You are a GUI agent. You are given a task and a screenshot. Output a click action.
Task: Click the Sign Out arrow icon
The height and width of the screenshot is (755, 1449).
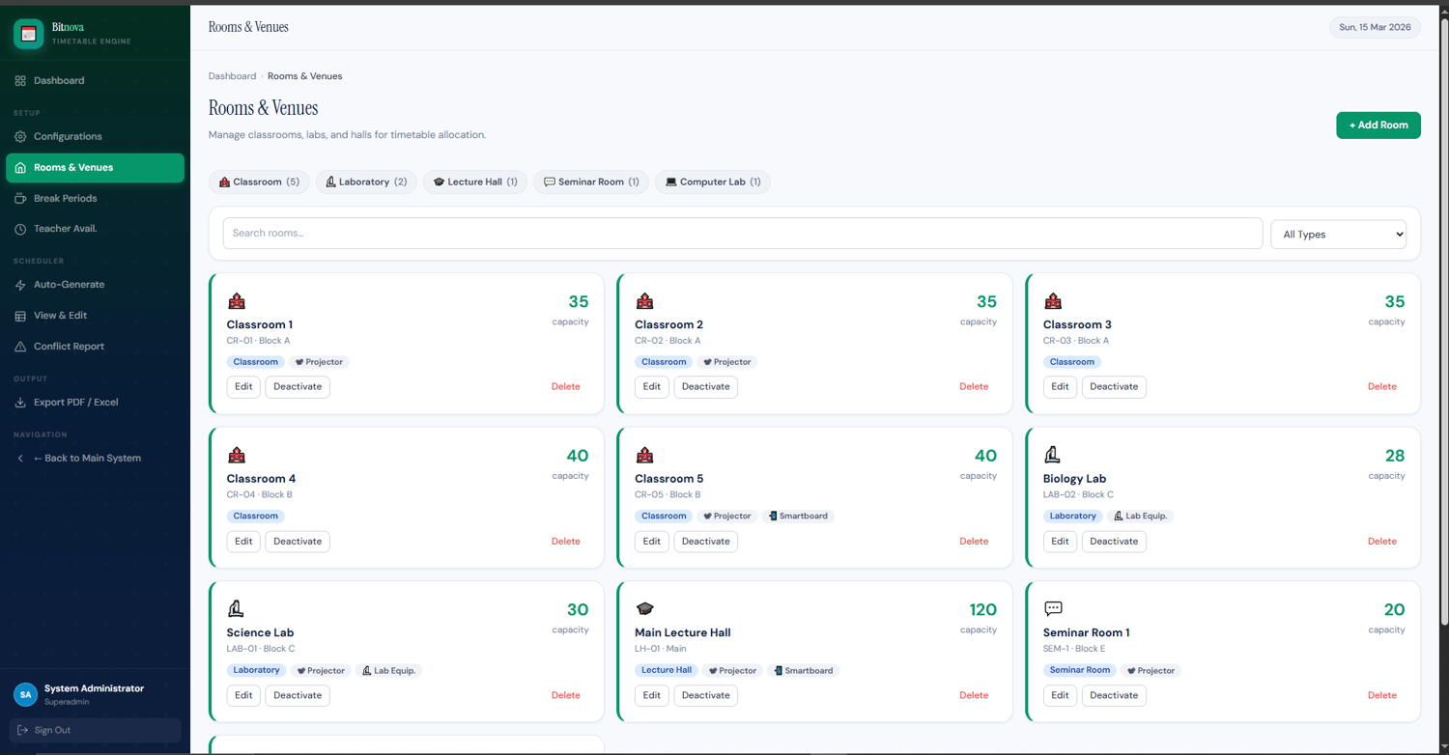(23, 731)
